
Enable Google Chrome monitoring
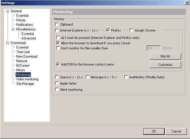pyautogui.click(x=131, y=30)
